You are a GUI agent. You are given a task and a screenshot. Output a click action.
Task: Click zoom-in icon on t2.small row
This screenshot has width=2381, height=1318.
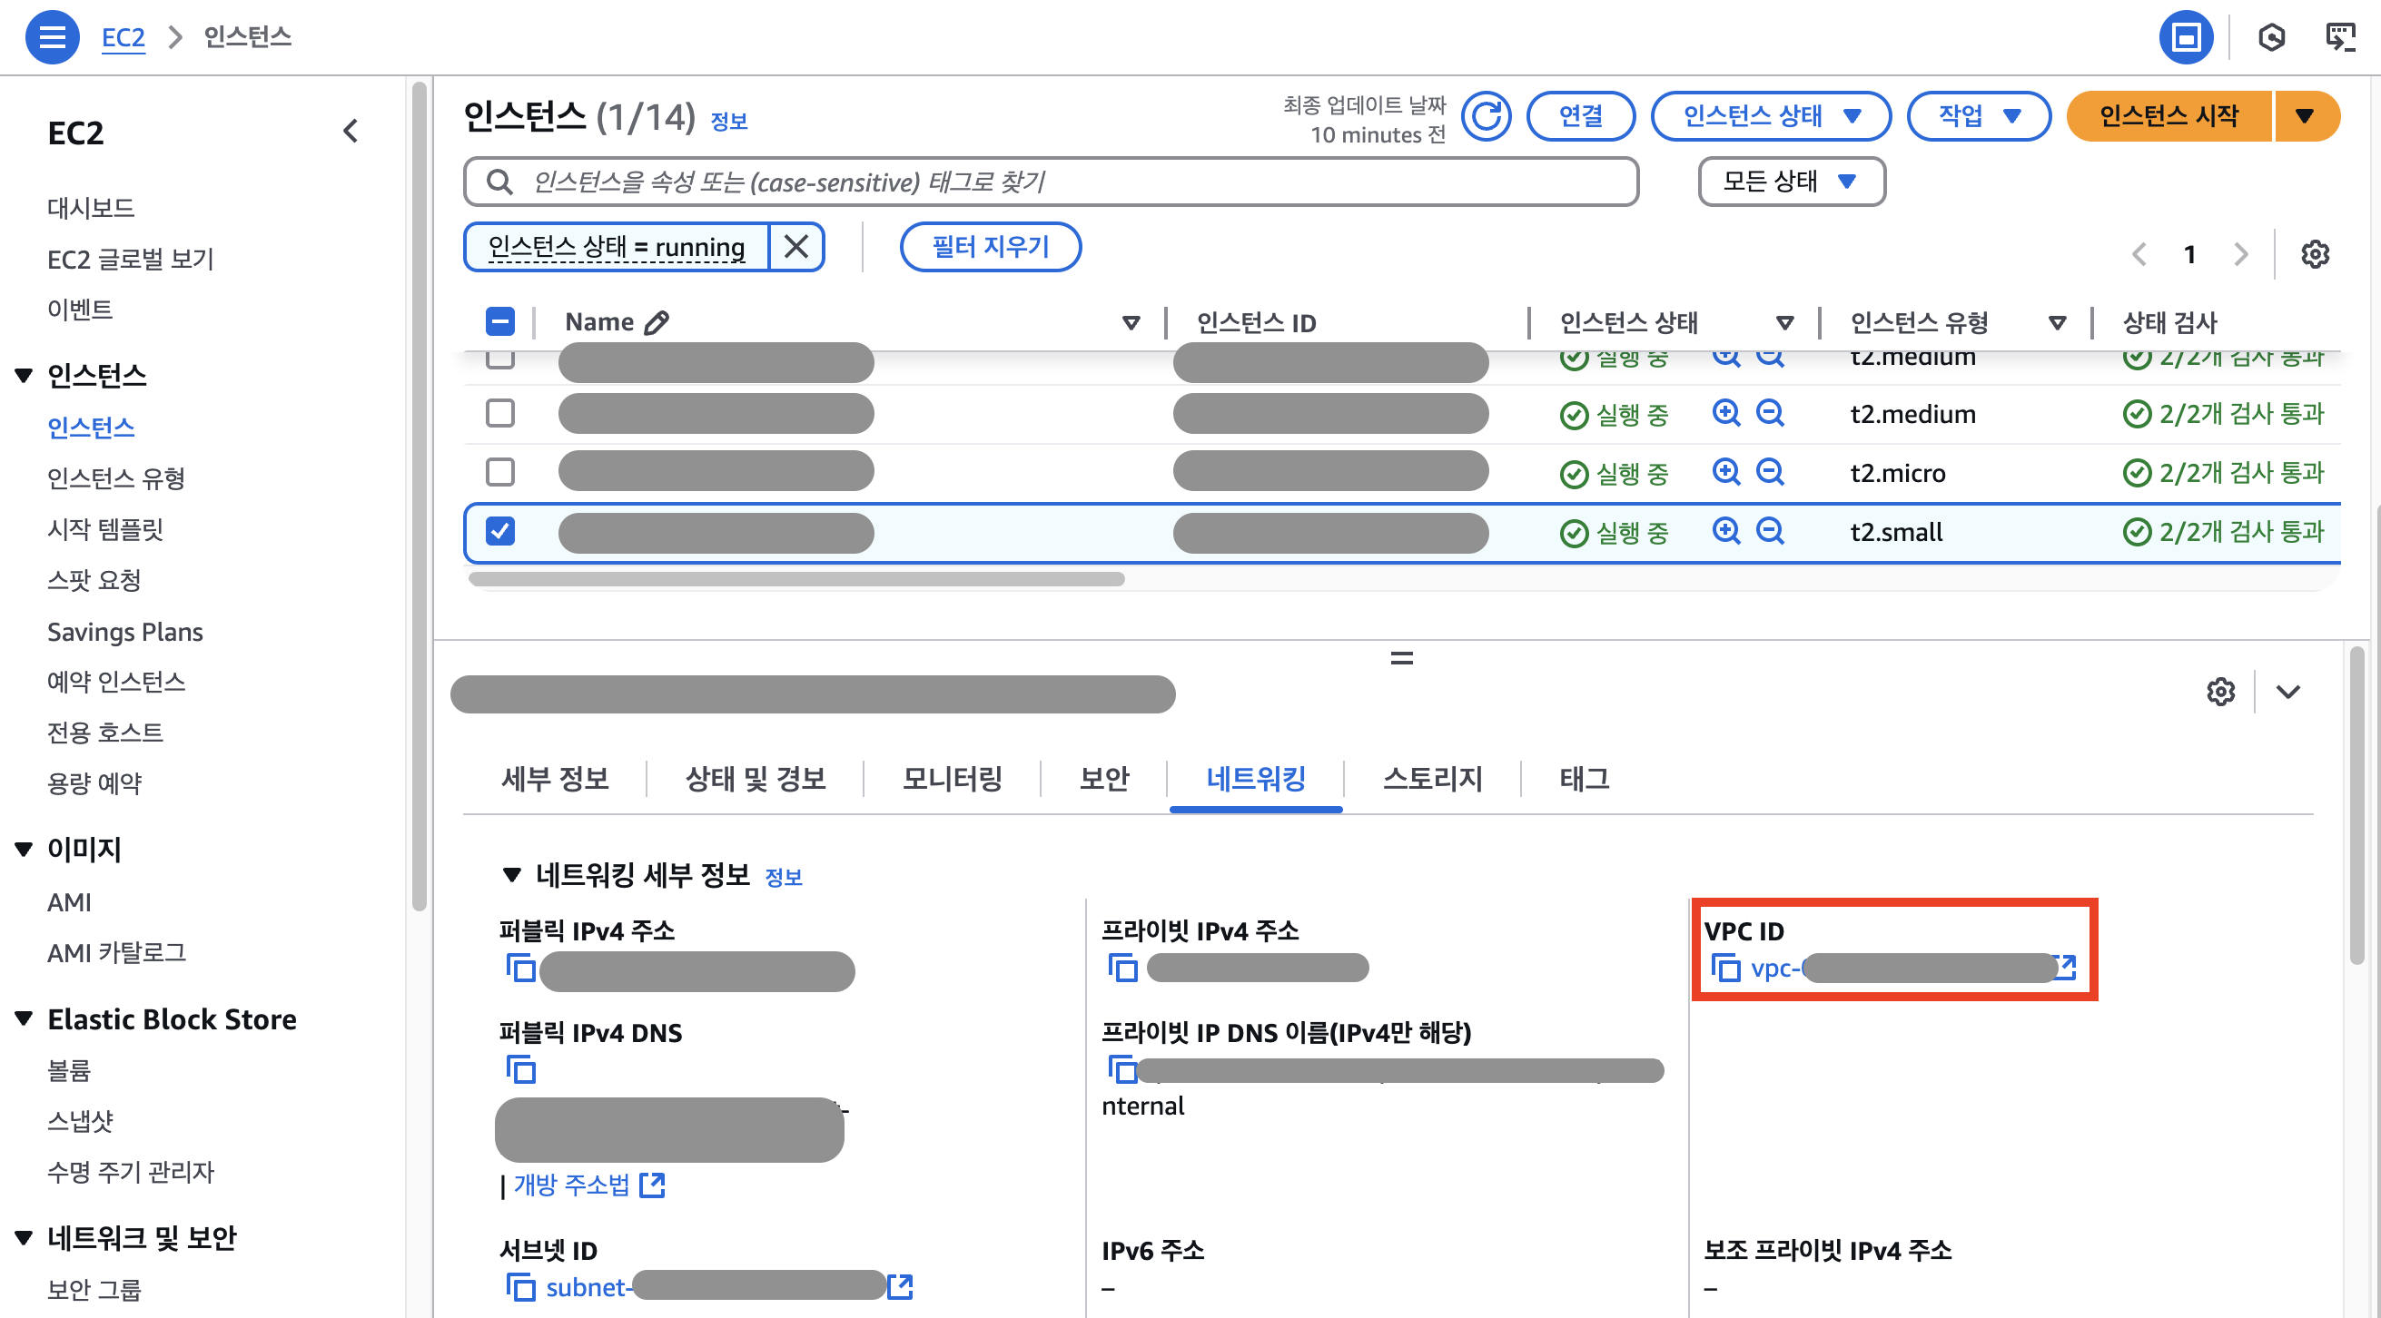tap(1725, 531)
